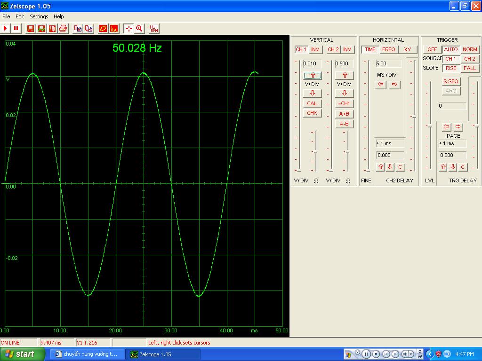Toggle INV next to CH 1
The image size is (482, 361).
point(315,49)
